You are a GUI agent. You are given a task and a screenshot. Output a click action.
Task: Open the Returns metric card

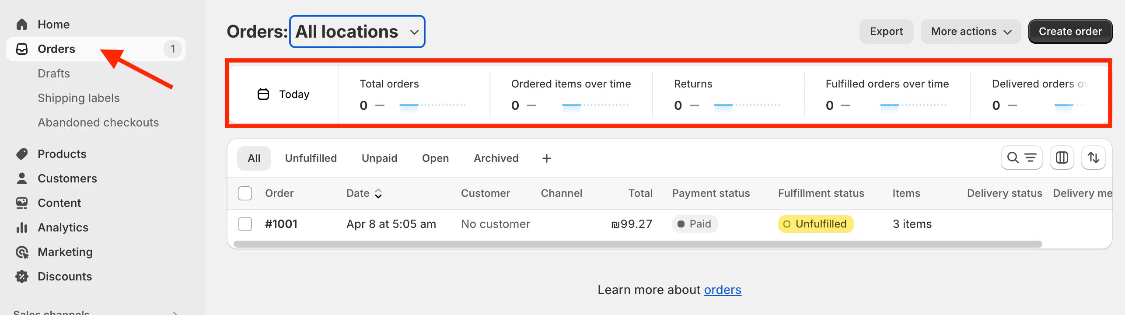tap(728, 94)
